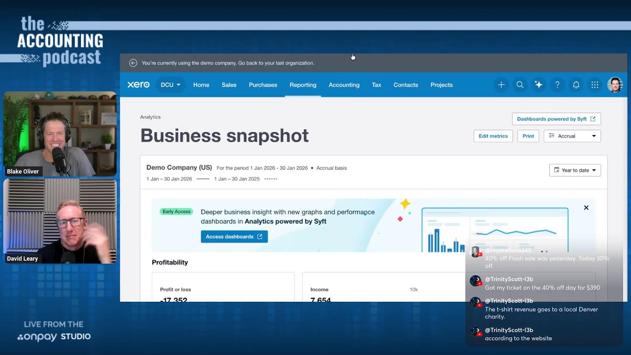Viewport: 631px width, 355px height.
Task: Open the user profile avatar
Action: tap(615, 85)
